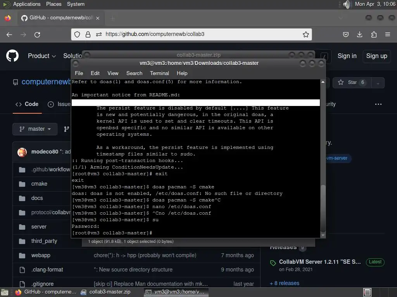
Task: Click the Sign in link
Action: 347,56
